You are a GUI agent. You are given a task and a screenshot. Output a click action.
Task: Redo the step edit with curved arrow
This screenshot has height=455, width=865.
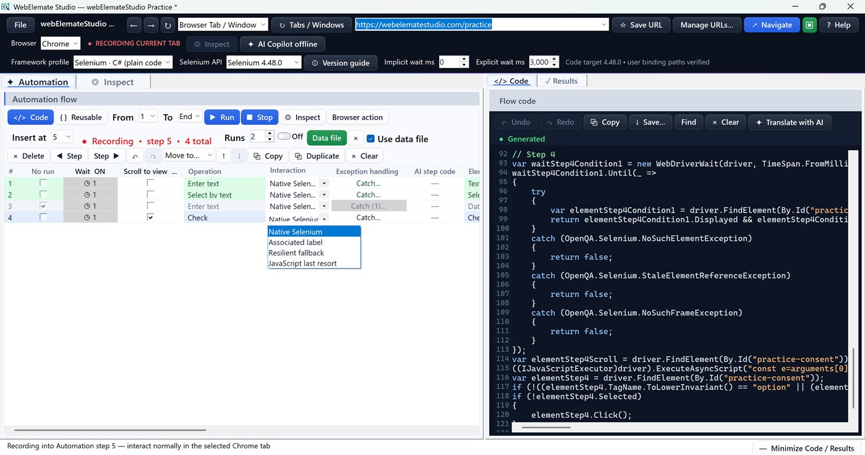(153, 156)
